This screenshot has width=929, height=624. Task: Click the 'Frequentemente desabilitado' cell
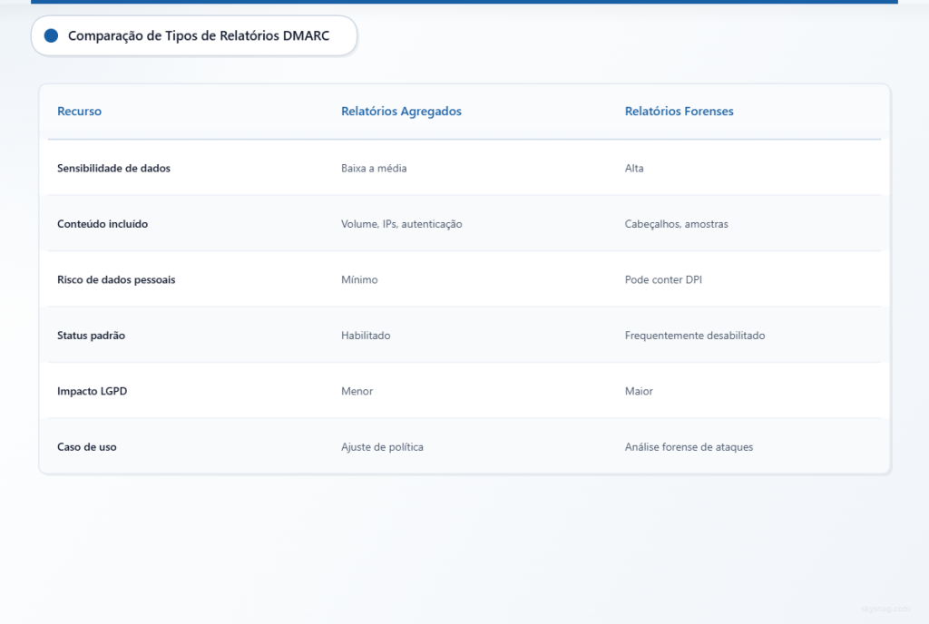(x=695, y=335)
